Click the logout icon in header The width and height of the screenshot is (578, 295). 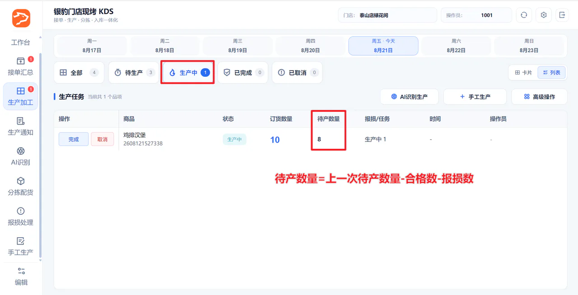(x=562, y=15)
